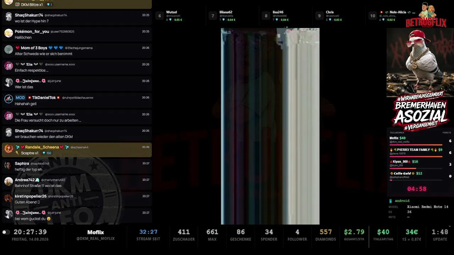The image size is (454, 255).
Task: Click the @DKM_REAL_MOFLIX handle in the bottom bar
Action: pyautogui.click(x=96, y=239)
